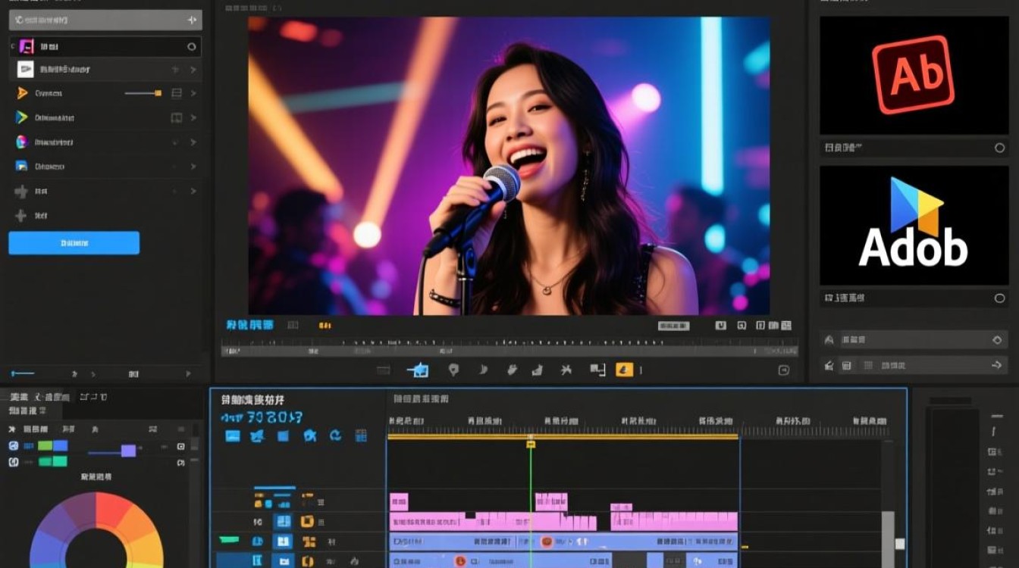Click the timeline panel title above the blue timecode
Image resolution: width=1019 pixels, height=568 pixels.
(x=252, y=399)
